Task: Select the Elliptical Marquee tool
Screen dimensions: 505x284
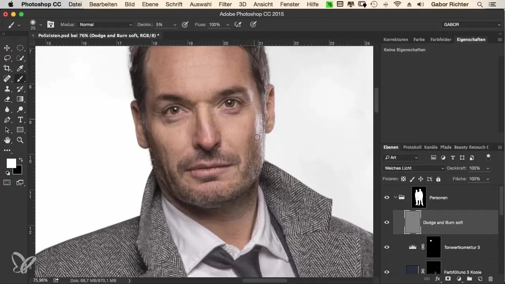Action: (20, 48)
